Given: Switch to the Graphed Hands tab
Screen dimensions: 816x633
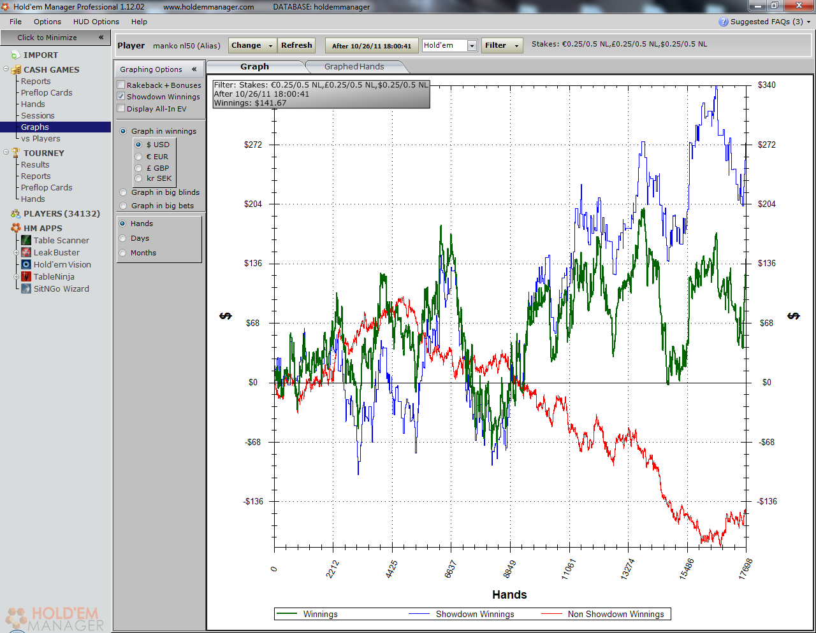Looking at the screenshot, I should point(354,67).
